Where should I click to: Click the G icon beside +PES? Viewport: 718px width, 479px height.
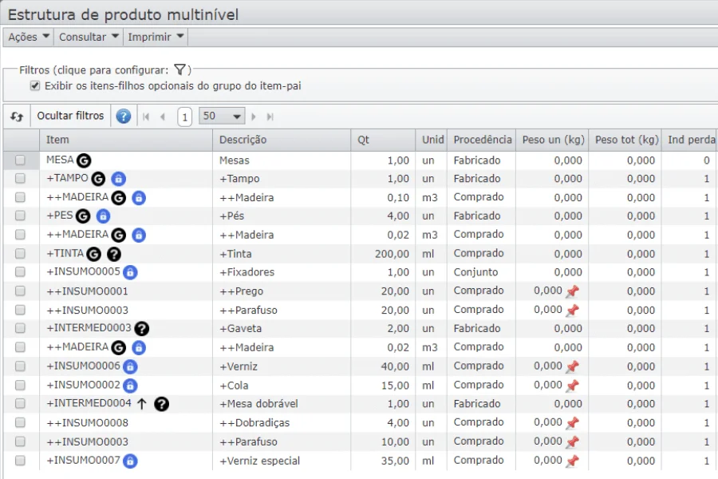pos(83,216)
